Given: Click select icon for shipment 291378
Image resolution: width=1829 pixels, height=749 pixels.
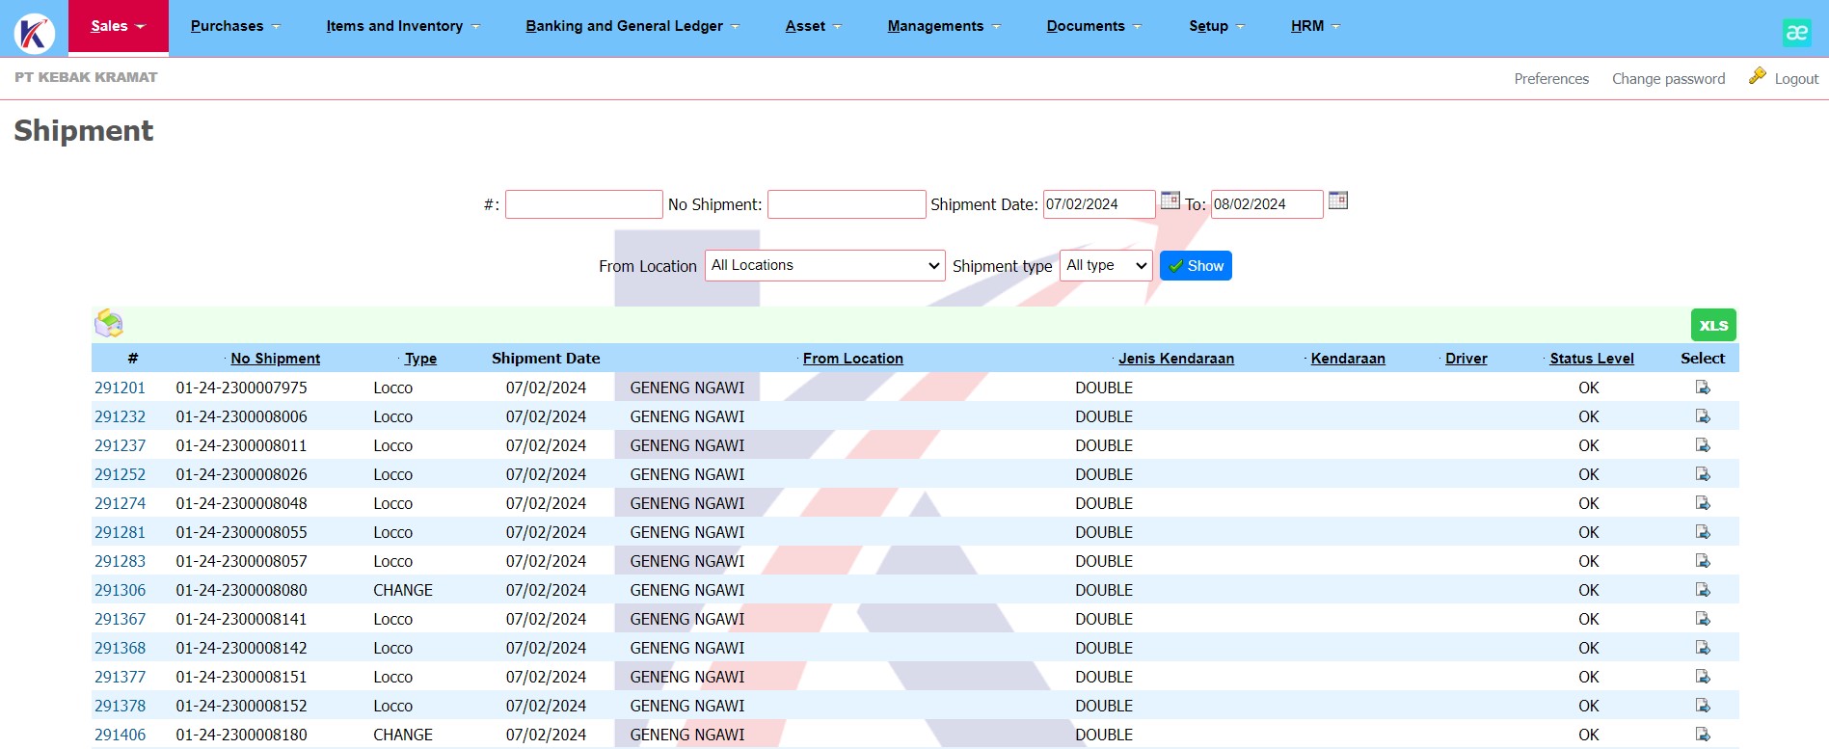Looking at the screenshot, I should (1703, 706).
